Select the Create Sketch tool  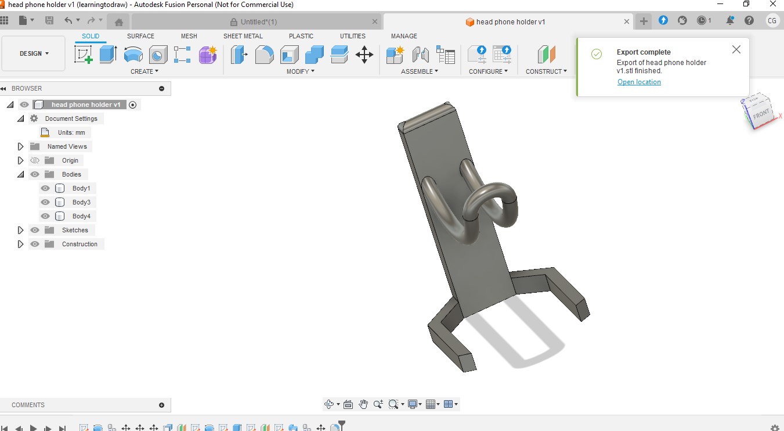(x=84, y=55)
